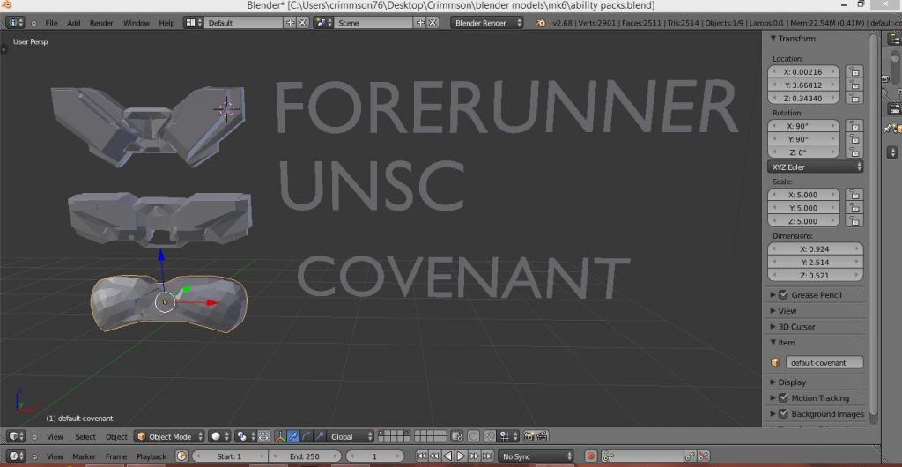Open the viewport shading selector
The width and height of the screenshot is (902, 467).
tap(218, 436)
